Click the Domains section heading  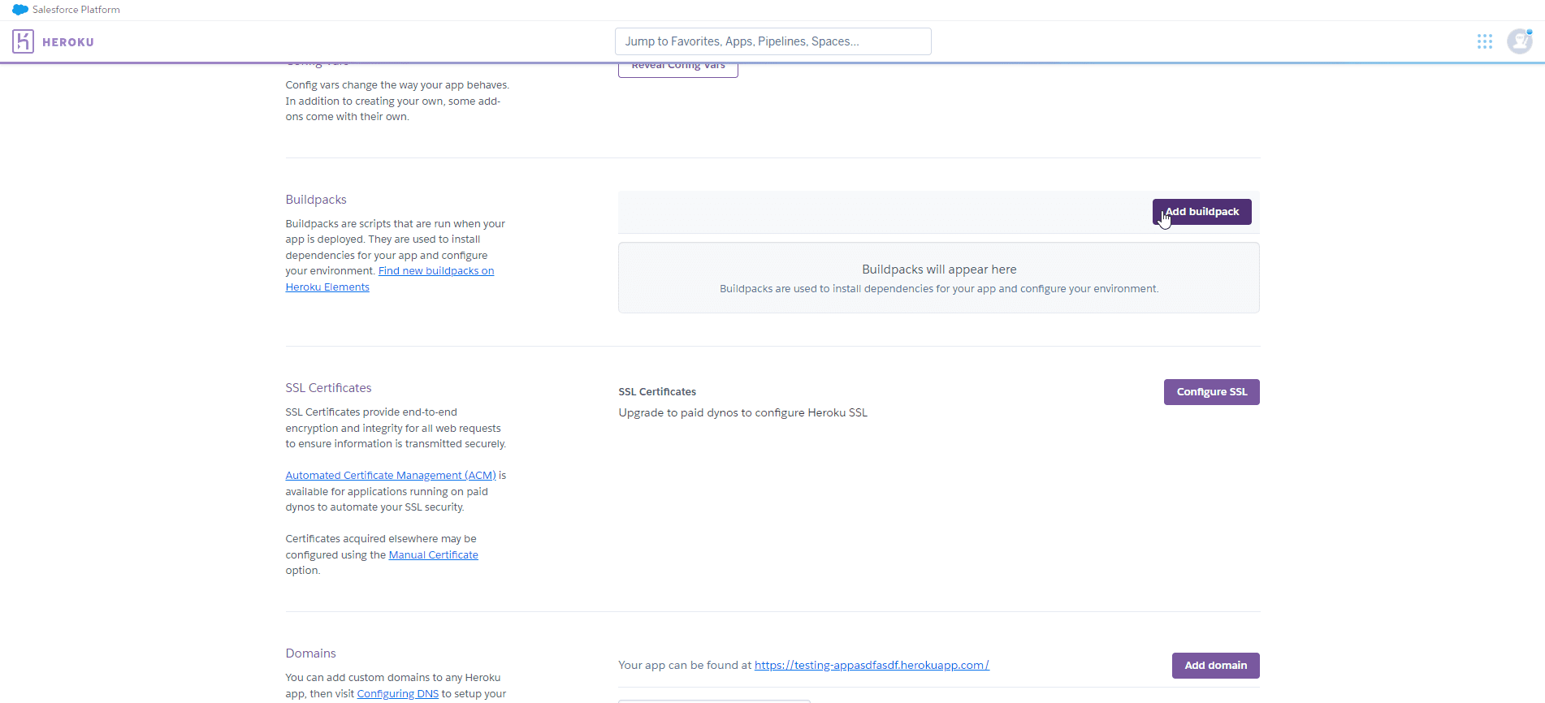point(310,653)
